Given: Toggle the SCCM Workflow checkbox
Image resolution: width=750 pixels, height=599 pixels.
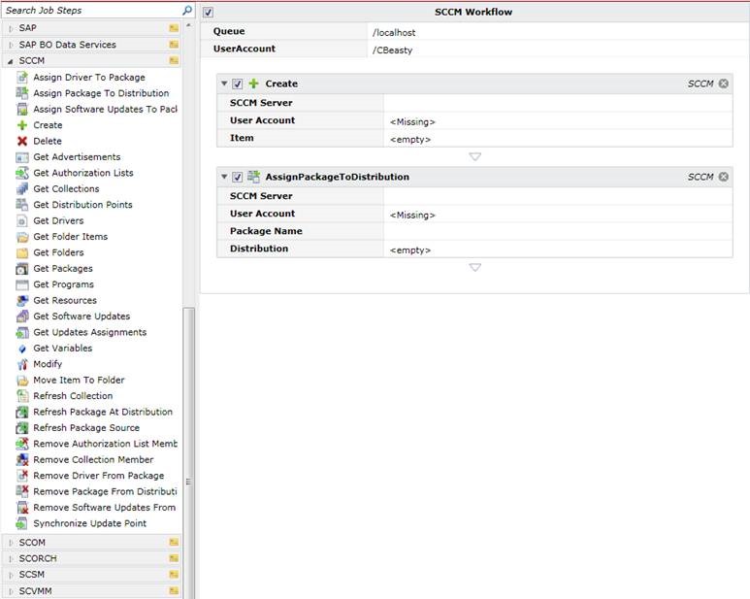Looking at the screenshot, I should tap(208, 13).
